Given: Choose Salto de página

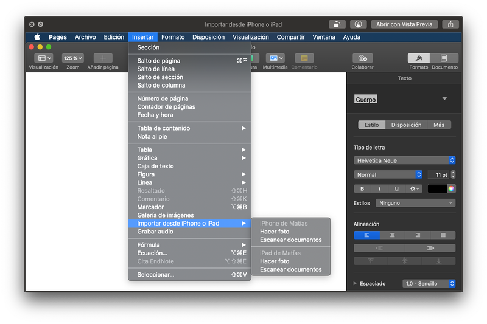Looking at the screenshot, I should click(189, 60).
